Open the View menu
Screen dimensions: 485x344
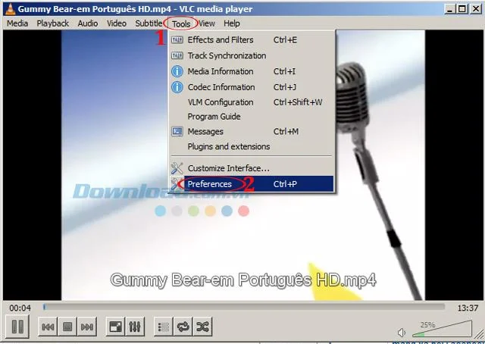207,23
